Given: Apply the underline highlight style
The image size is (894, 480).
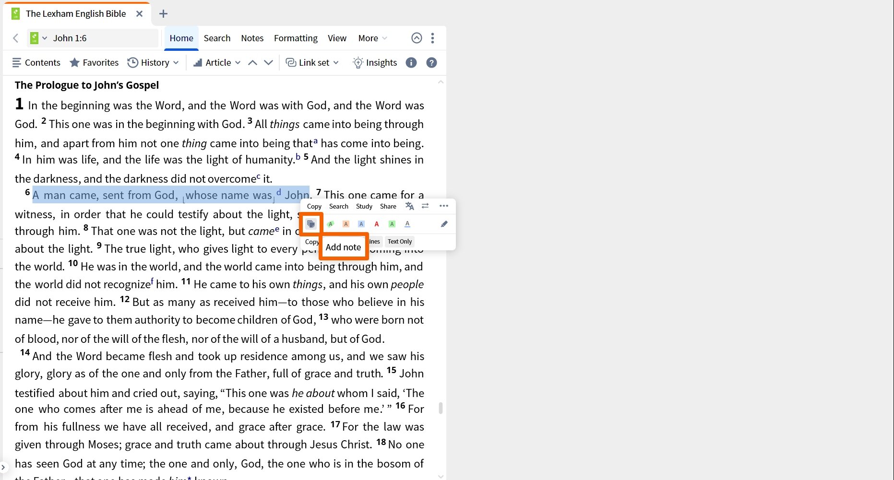Looking at the screenshot, I should click(x=407, y=224).
